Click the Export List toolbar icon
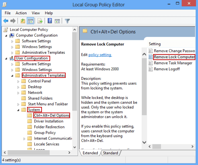198x165 pixels. pyautogui.click(x=40, y=21)
